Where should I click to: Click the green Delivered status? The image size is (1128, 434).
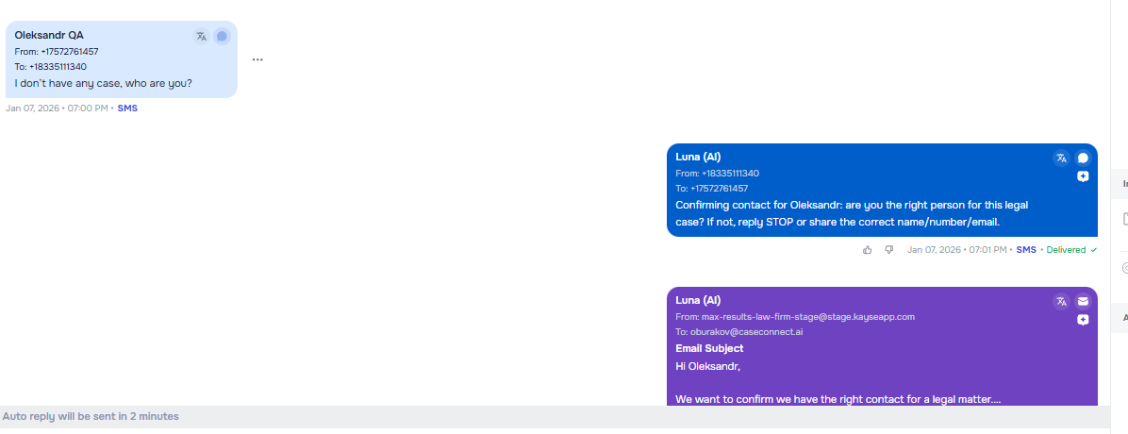(x=1071, y=250)
